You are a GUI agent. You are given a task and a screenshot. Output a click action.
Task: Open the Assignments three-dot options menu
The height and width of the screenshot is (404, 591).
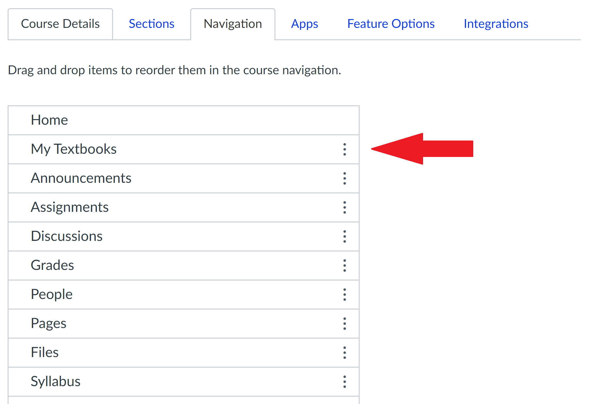click(345, 207)
